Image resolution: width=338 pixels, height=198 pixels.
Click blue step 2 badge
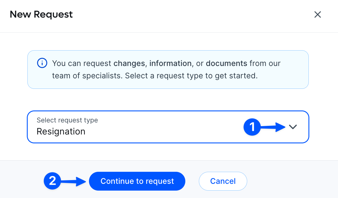click(x=53, y=181)
